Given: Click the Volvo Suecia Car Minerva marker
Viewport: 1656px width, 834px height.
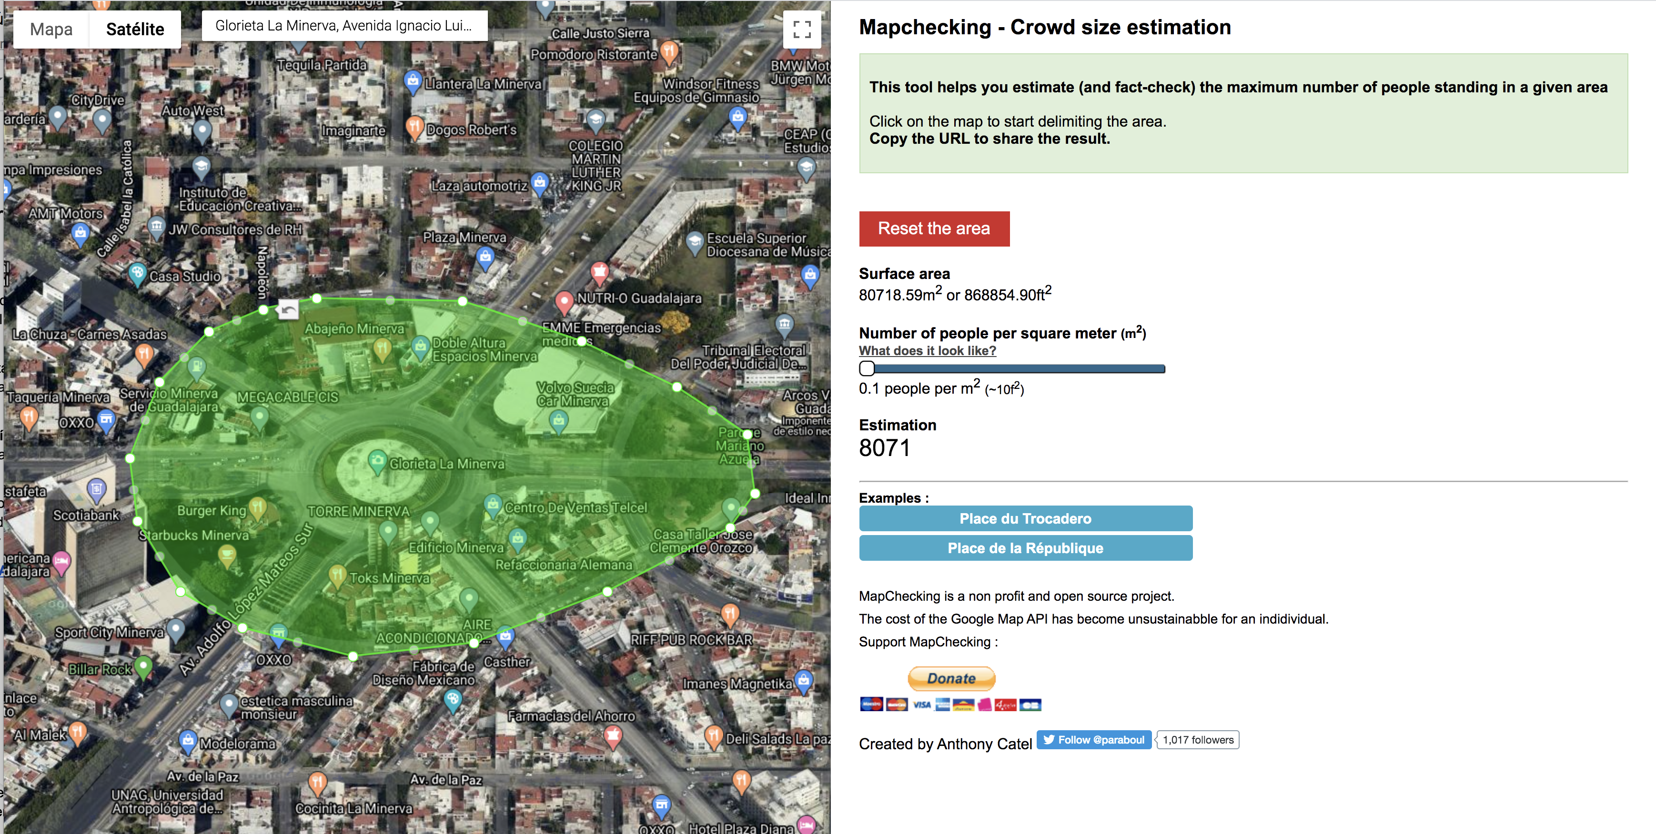Looking at the screenshot, I should (559, 422).
